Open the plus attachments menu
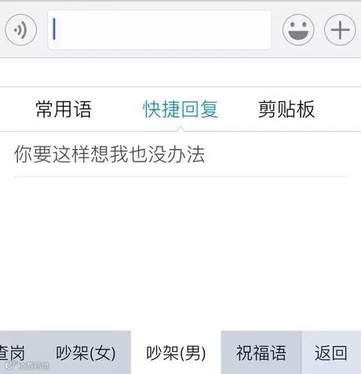This screenshot has height=374, width=361. (340, 30)
